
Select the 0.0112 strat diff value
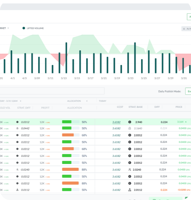[25, 190]
